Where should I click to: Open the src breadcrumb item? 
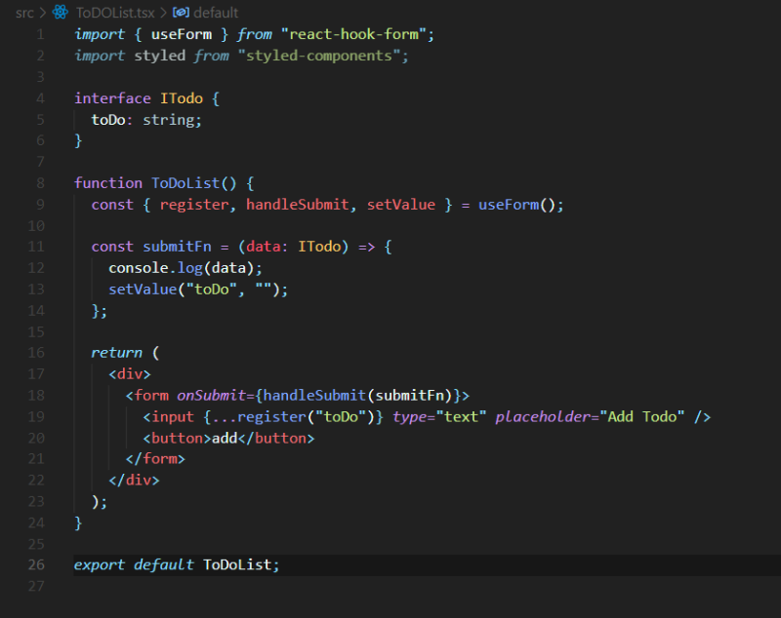pyautogui.click(x=24, y=13)
